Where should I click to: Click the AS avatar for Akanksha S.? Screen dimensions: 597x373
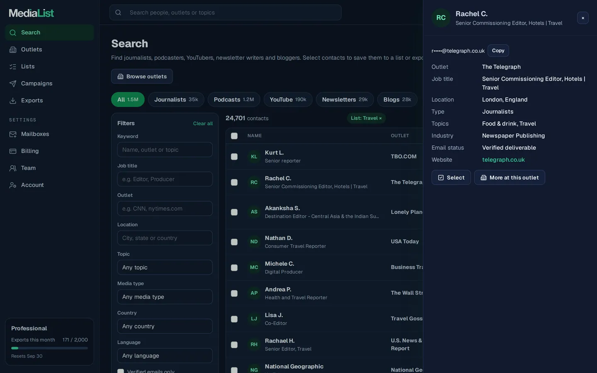click(x=254, y=212)
